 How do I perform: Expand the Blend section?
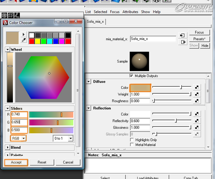click(8, 147)
